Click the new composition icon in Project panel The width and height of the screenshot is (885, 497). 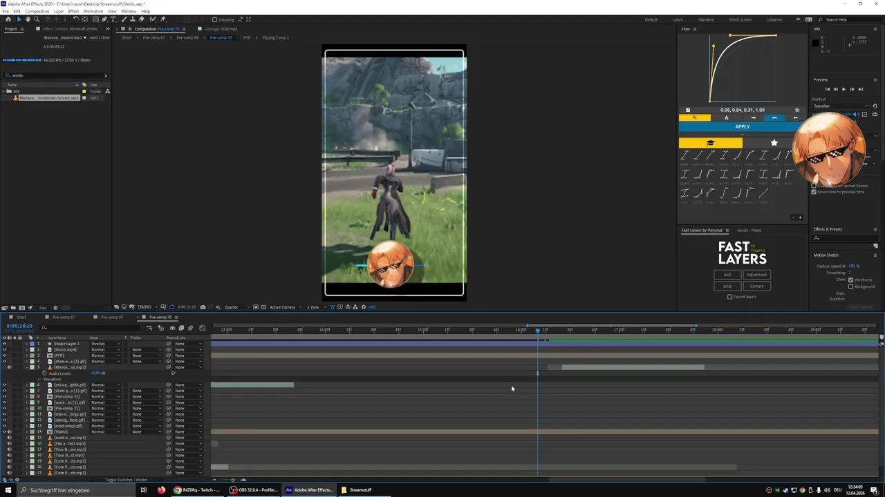tap(22, 307)
